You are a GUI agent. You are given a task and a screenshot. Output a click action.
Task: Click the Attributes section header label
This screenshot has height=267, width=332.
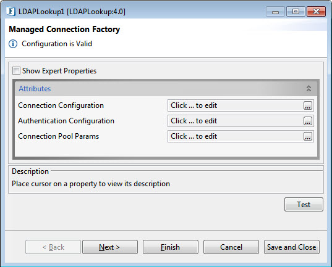pyautogui.click(x=35, y=89)
